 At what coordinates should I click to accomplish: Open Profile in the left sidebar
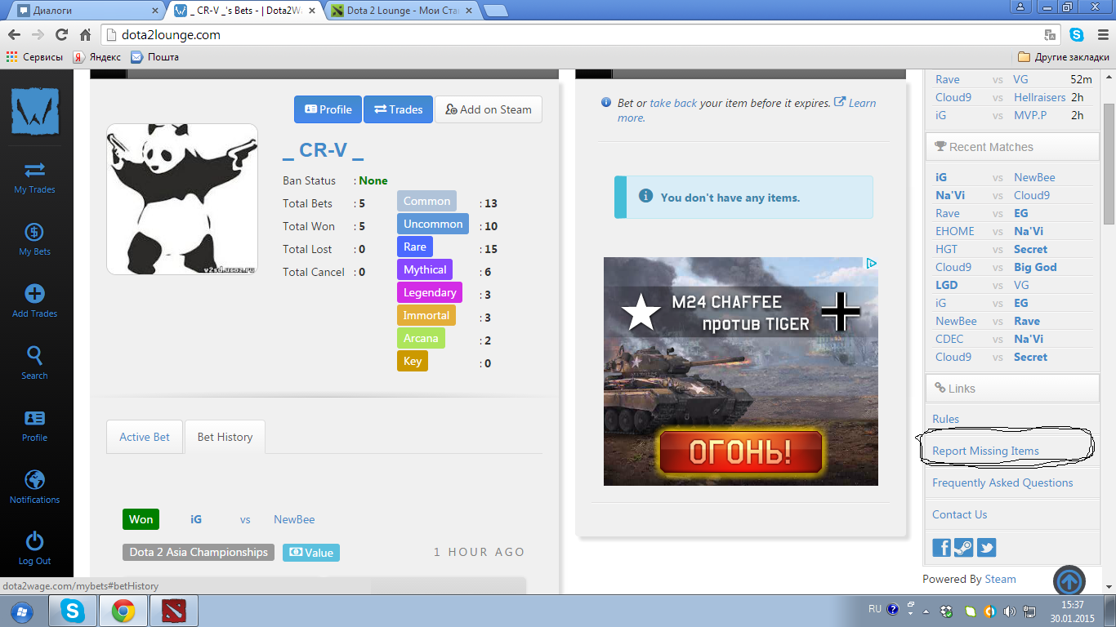[34, 426]
